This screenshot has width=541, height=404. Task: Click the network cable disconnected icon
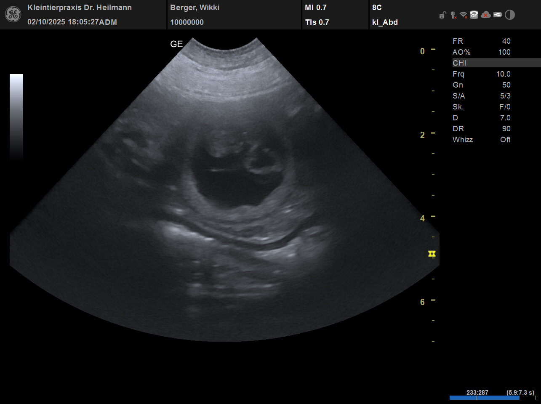click(x=453, y=15)
